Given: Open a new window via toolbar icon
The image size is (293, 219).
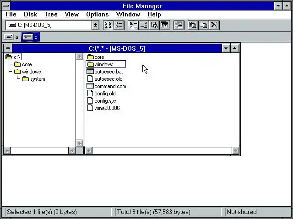Looking at the screenshot, I should click(x=179, y=25).
